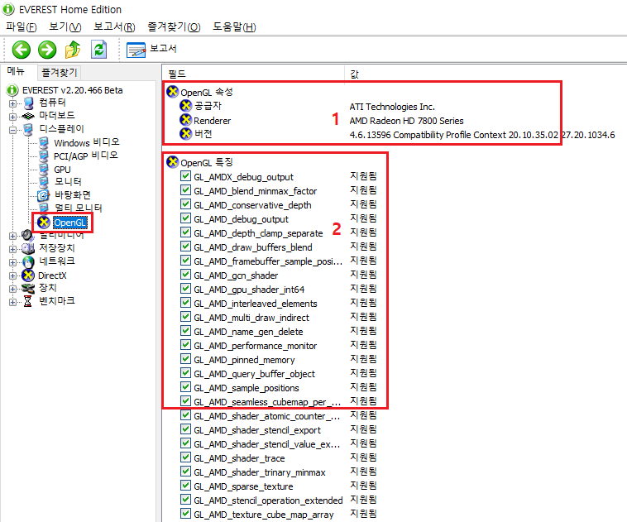627x522 pixels.
Task: Open the 도움말(H) menu
Action: (x=234, y=26)
